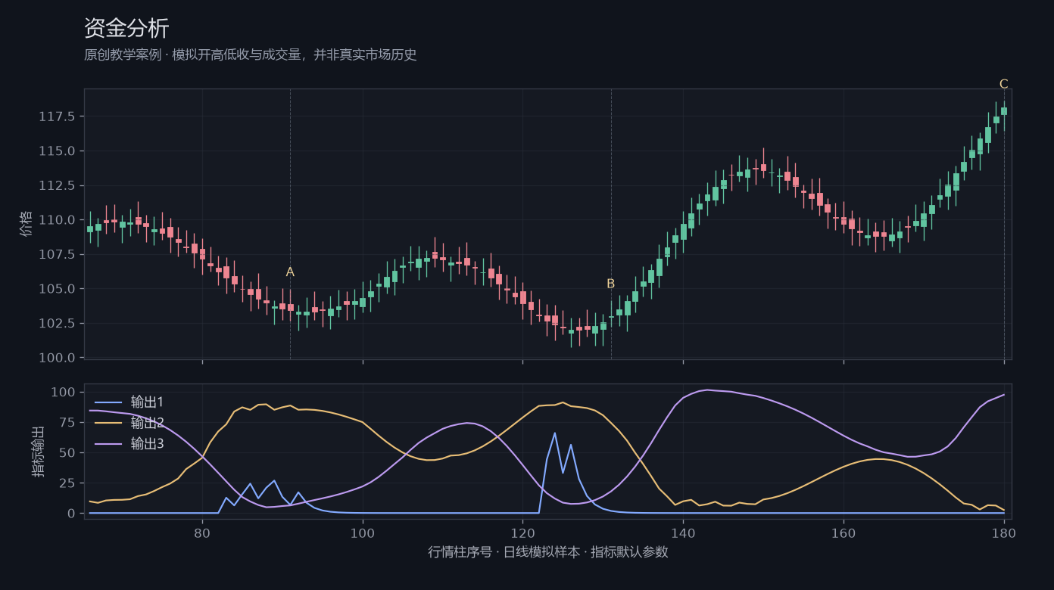This screenshot has width=1054, height=590.
Task: Click the 107.5 price tick label
Action: point(57,254)
